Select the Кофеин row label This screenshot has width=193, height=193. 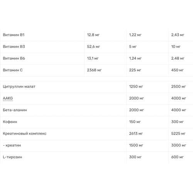pos(10,122)
